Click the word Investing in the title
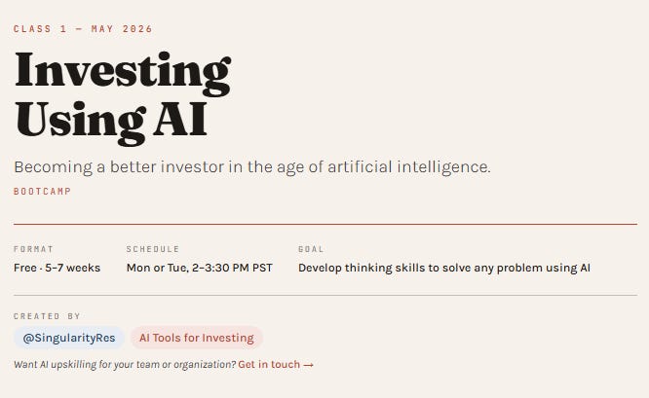Screen dimensions: 649x398 pos(123,73)
